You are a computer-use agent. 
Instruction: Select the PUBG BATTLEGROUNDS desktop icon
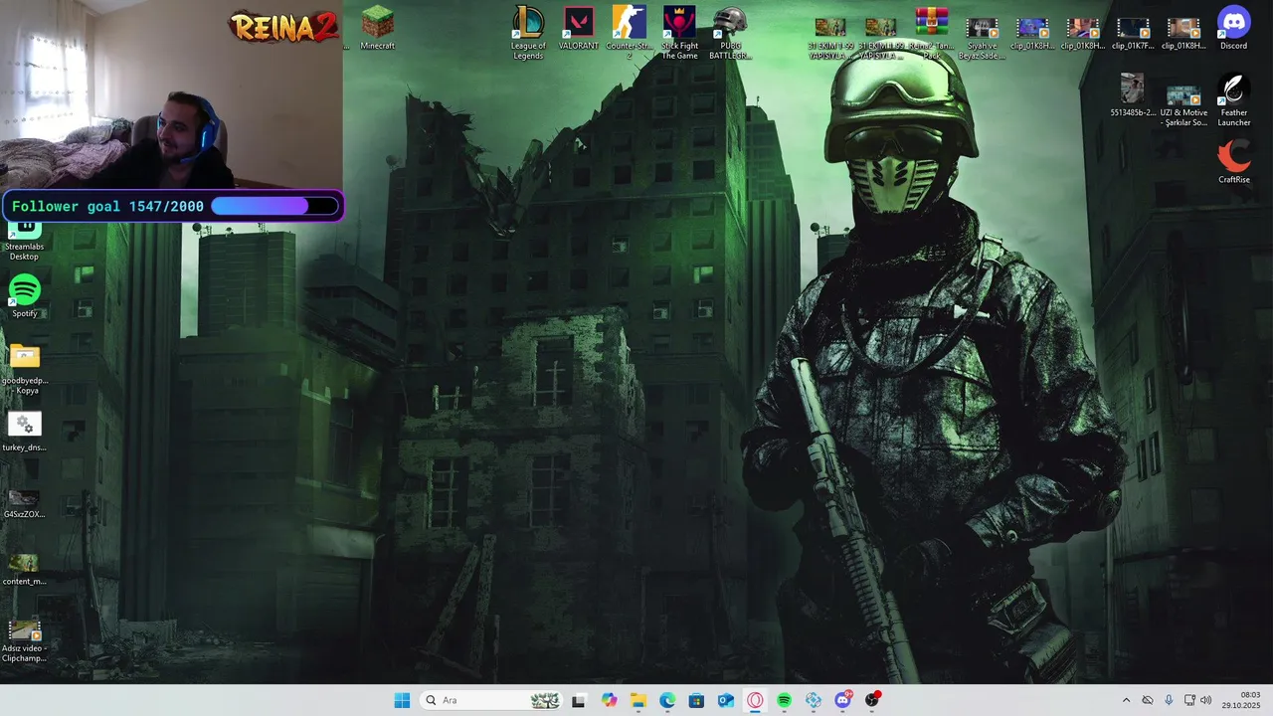pyautogui.click(x=730, y=33)
